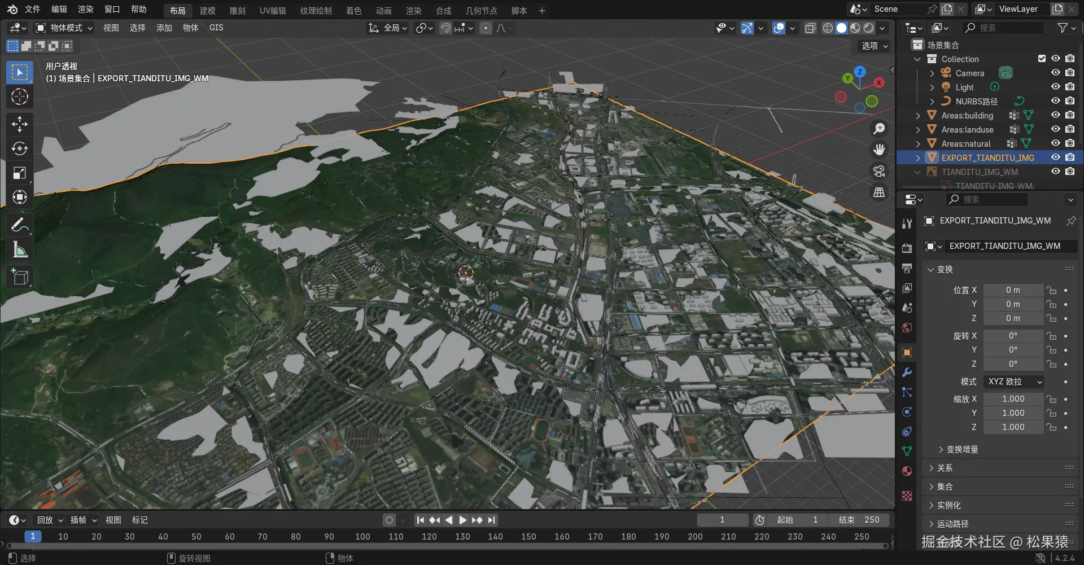
Task: Select the Annotate pencil tool
Action: click(x=20, y=225)
